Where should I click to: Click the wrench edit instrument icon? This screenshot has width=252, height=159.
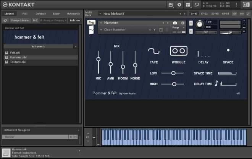tap(91, 23)
